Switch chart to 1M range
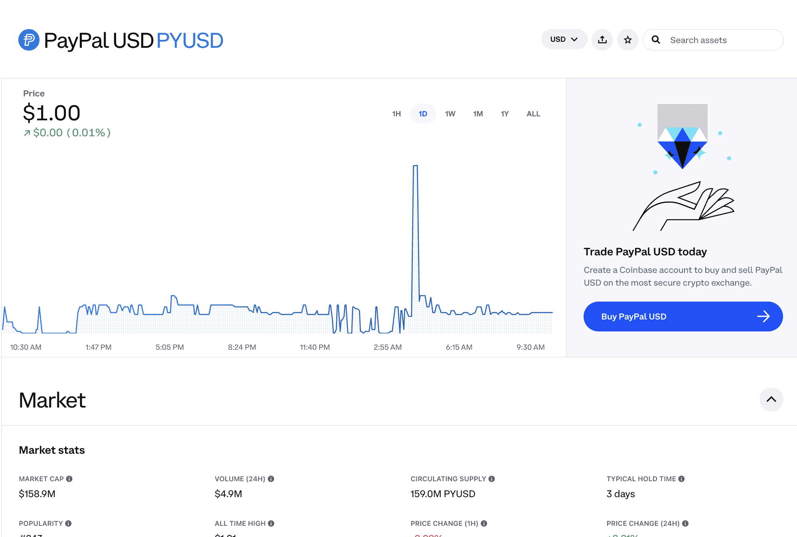 click(478, 114)
